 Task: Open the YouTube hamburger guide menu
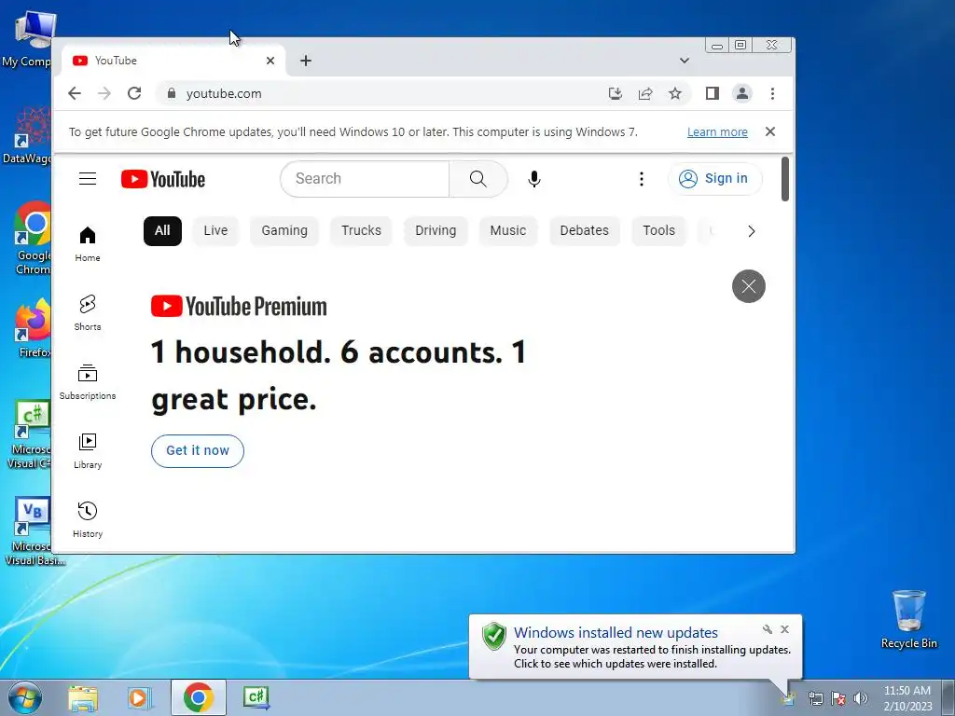(88, 178)
